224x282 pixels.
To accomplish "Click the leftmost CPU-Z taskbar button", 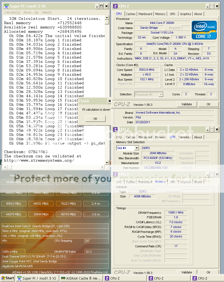I will point(125,278).
